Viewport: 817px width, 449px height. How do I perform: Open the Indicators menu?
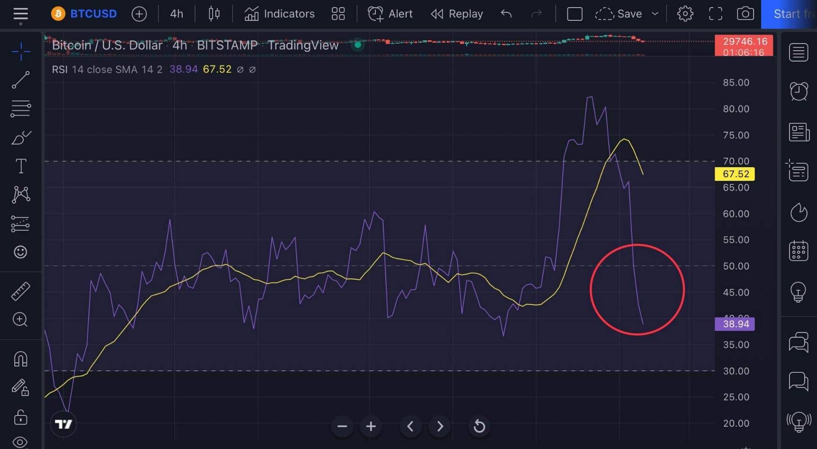tap(279, 14)
